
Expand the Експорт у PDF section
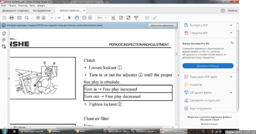click(231, 25)
